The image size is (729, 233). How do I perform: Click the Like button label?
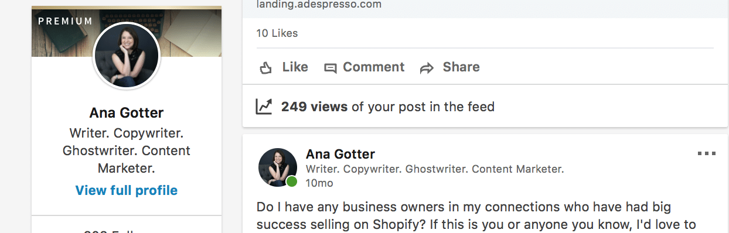tap(295, 67)
